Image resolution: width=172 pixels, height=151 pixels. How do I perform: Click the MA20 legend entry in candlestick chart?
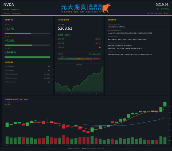8,104
